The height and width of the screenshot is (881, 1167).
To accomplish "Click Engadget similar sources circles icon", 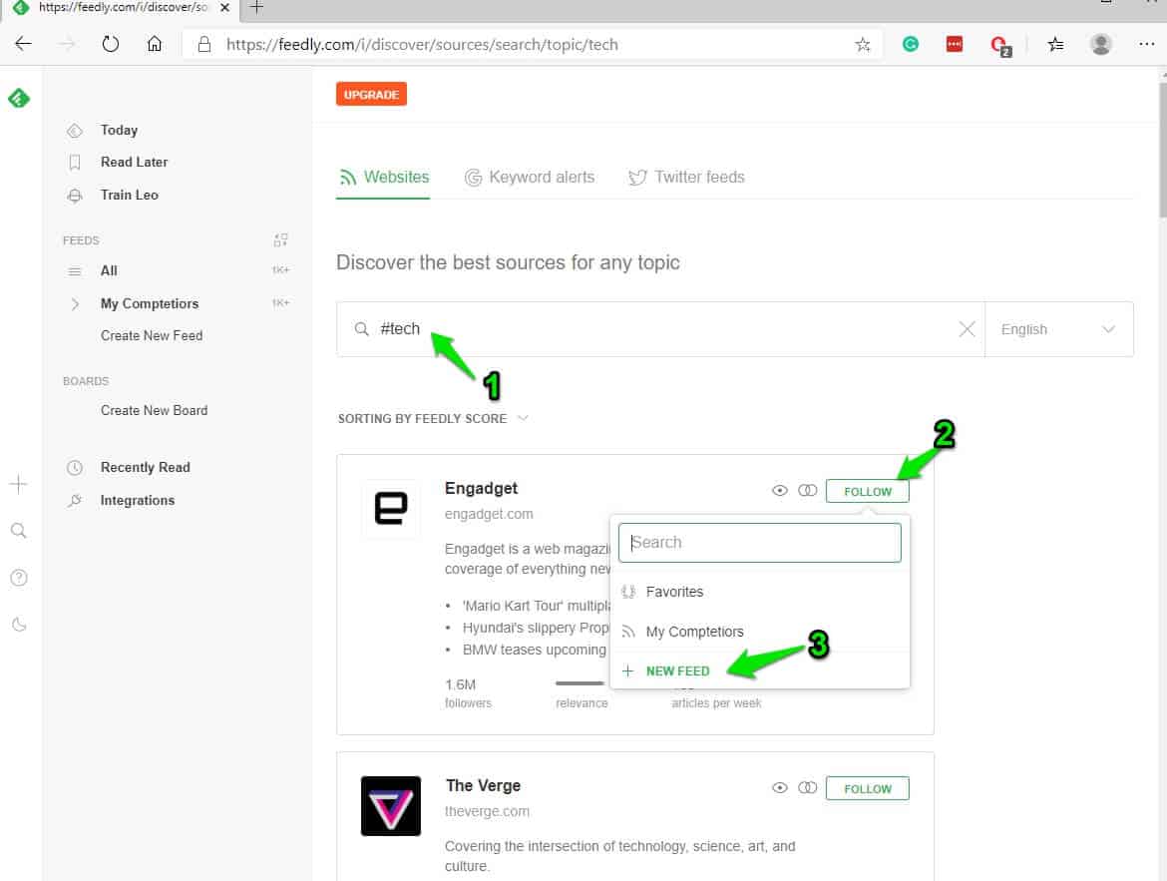I will pyautogui.click(x=808, y=491).
